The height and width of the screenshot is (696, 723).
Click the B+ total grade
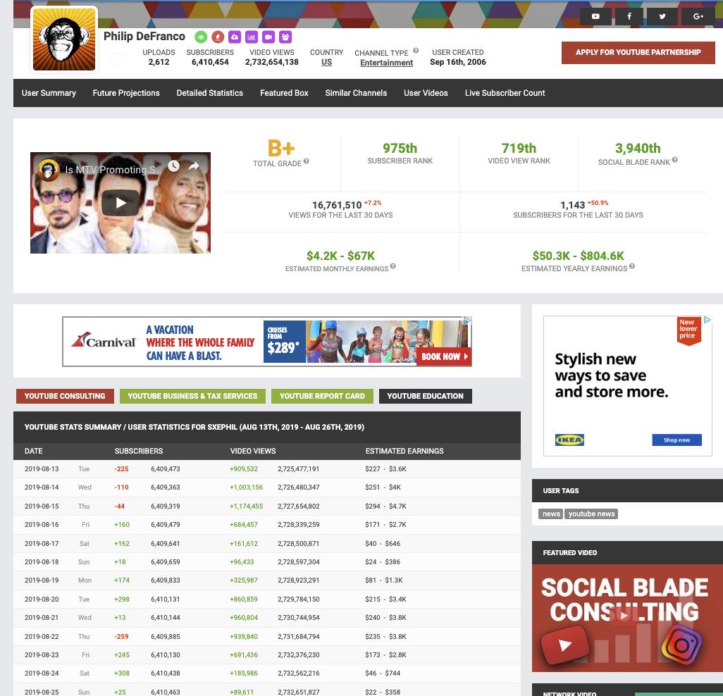[281, 149]
